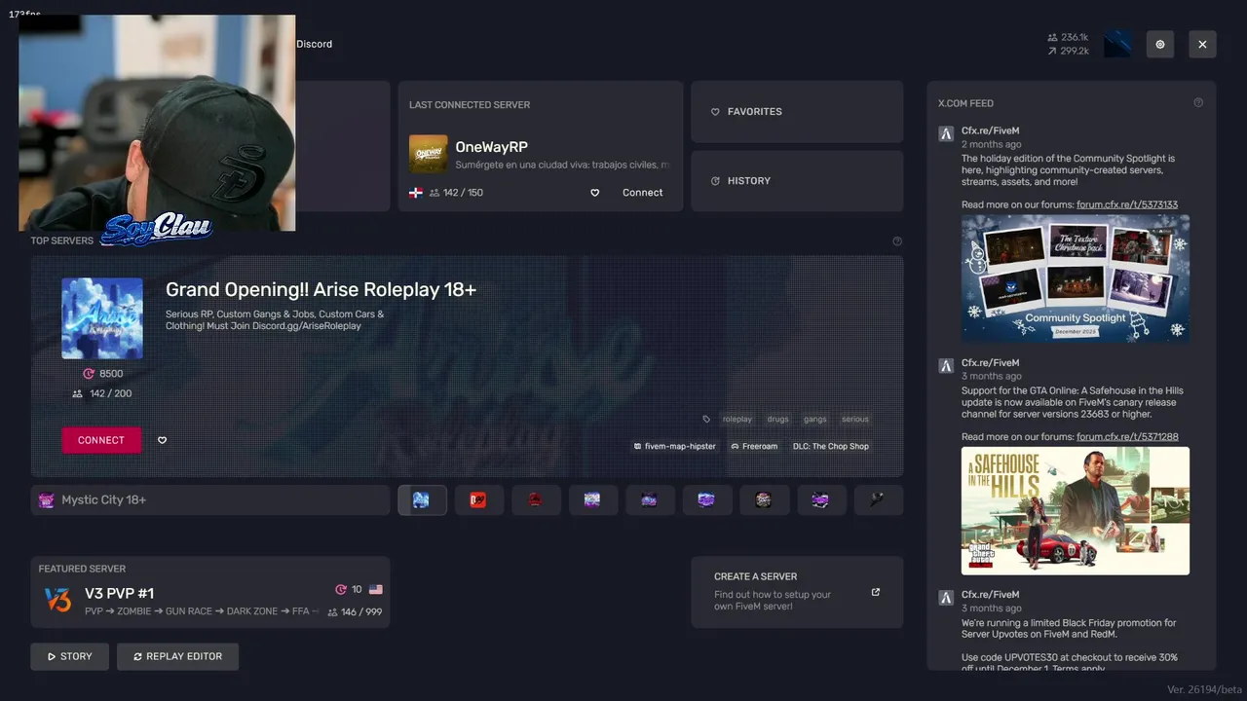Click the US flag on V3 PVP

coord(376,590)
